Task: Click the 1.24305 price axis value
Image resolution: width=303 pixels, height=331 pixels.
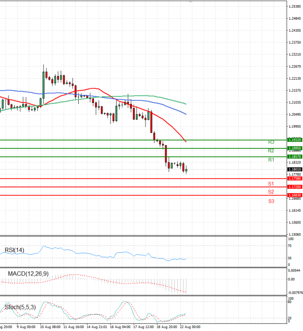Action: click(x=295, y=31)
